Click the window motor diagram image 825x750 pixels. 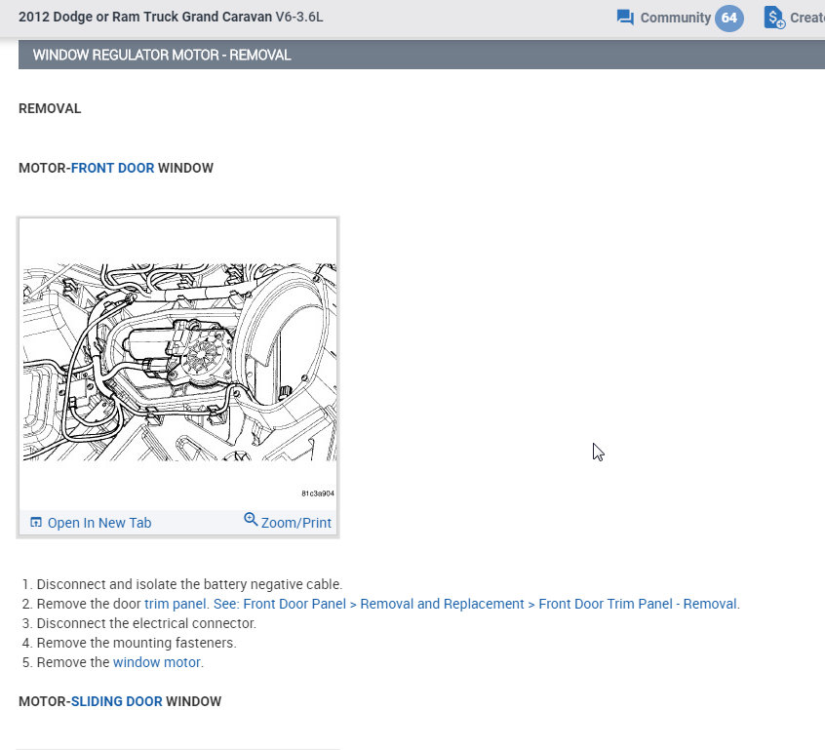(x=180, y=362)
